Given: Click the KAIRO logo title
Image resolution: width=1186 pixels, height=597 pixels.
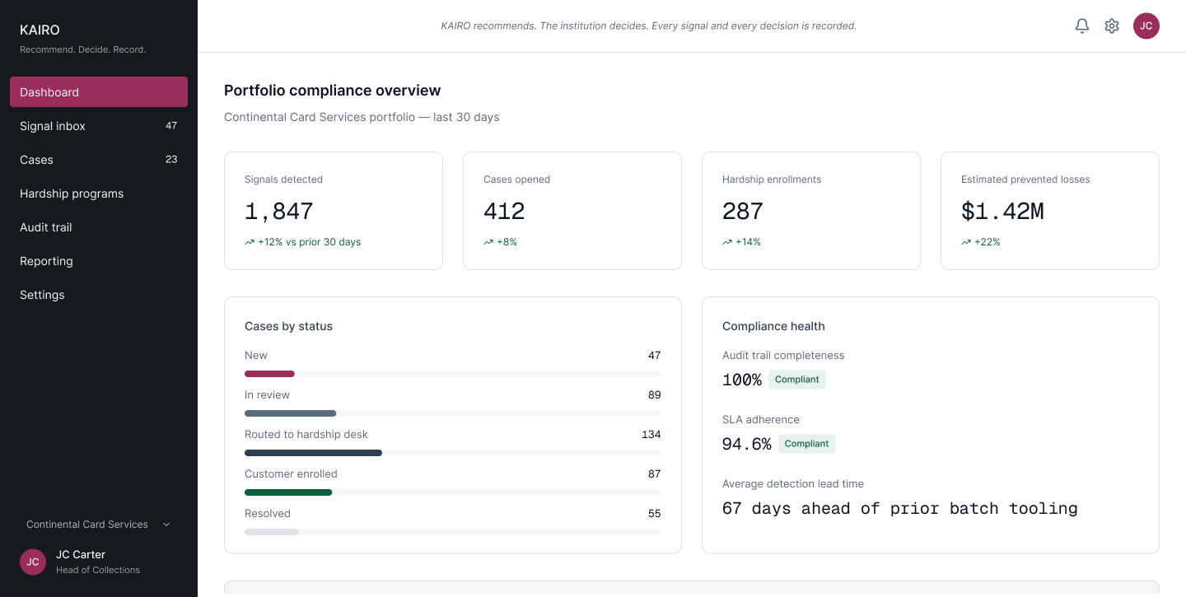Looking at the screenshot, I should click(40, 30).
